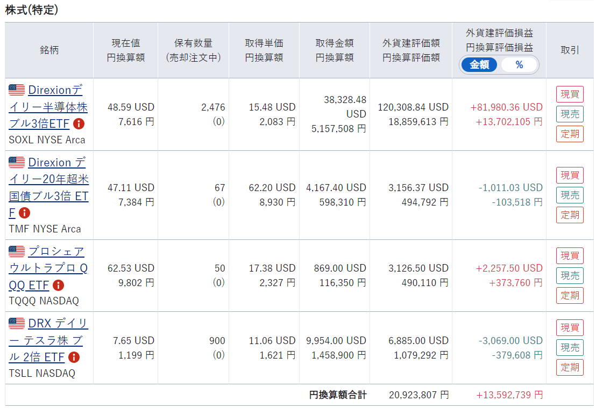The image size is (596, 409).
Task: Click the 48.59 USD current price
Action: pyautogui.click(x=131, y=107)
